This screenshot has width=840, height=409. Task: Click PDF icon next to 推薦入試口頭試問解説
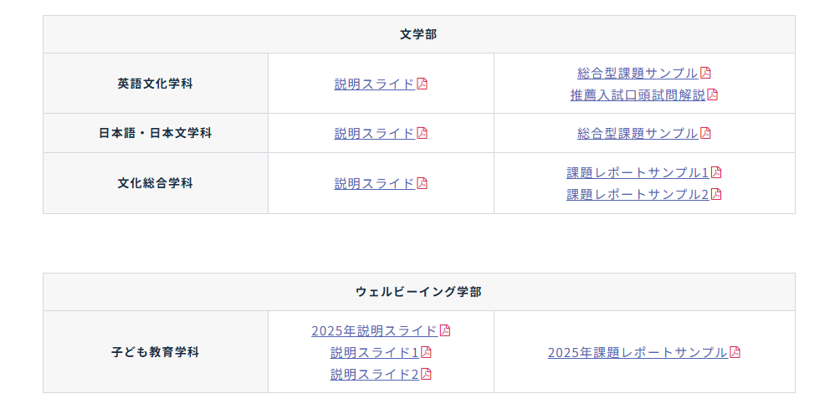click(712, 95)
